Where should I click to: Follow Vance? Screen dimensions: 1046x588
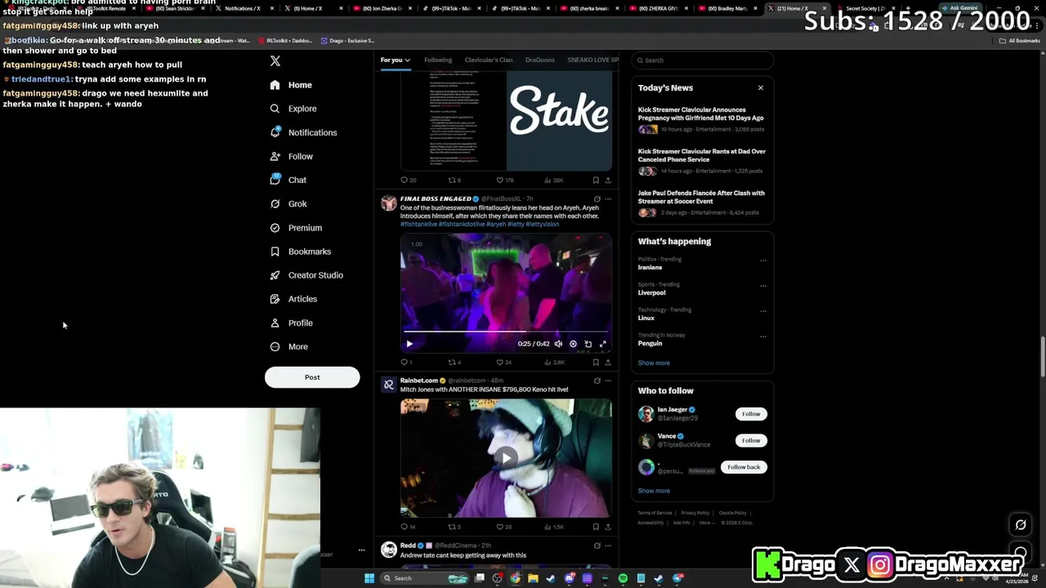[751, 440]
